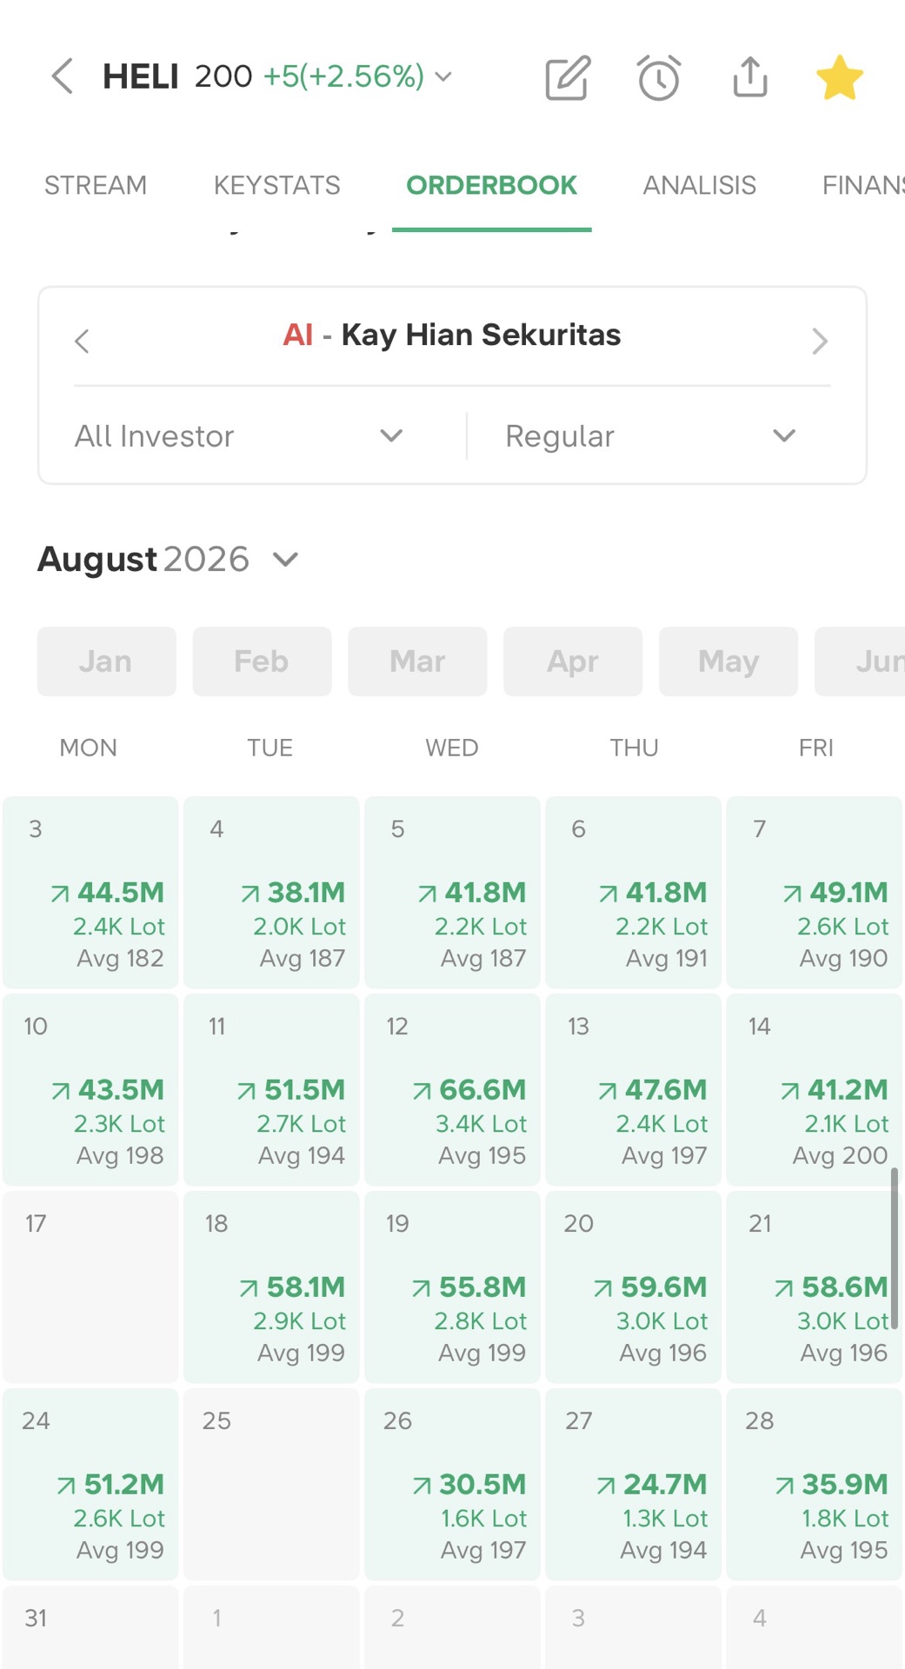The width and height of the screenshot is (905, 1669).
Task: Open August 28 cell with 35.9M
Action: pyautogui.click(x=814, y=1484)
